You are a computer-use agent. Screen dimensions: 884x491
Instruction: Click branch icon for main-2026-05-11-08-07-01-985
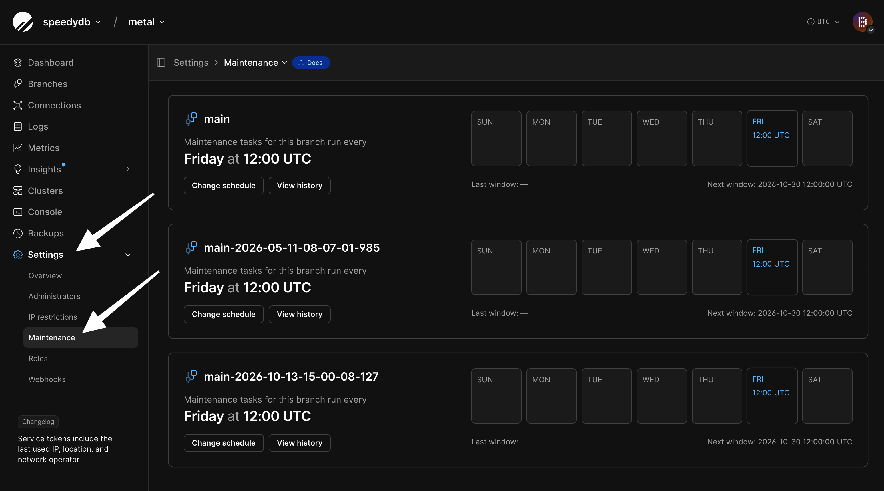(x=191, y=247)
